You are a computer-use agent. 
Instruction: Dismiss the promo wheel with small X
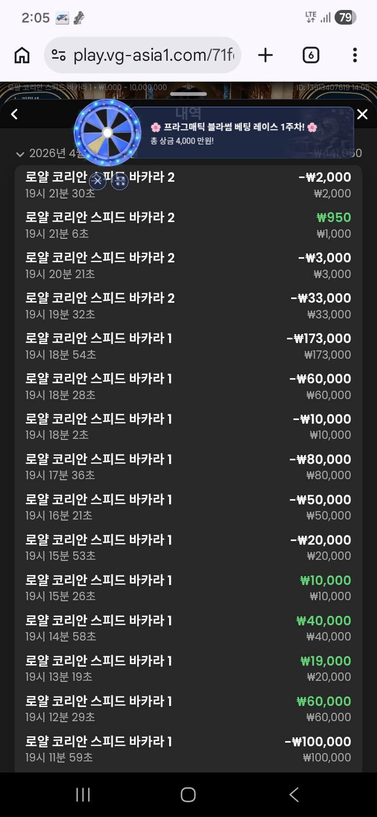pyautogui.click(x=97, y=181)
